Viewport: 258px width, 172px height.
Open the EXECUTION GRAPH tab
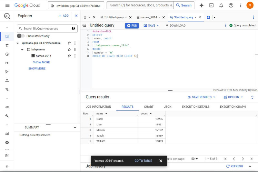[233, 107]
